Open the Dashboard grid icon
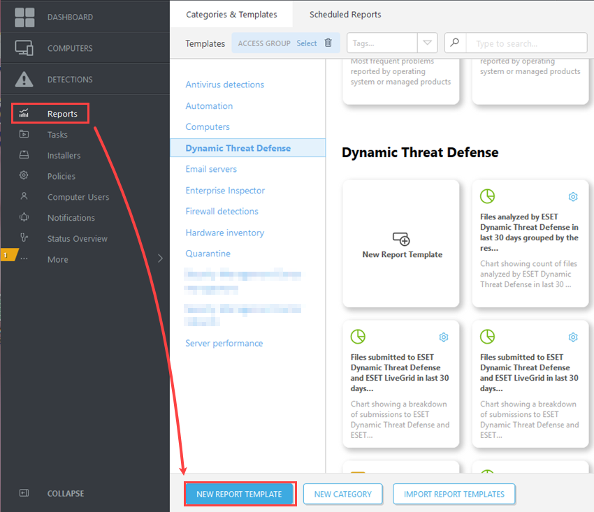The height and width of the screenshot is (512, 594). click(24, 17)
